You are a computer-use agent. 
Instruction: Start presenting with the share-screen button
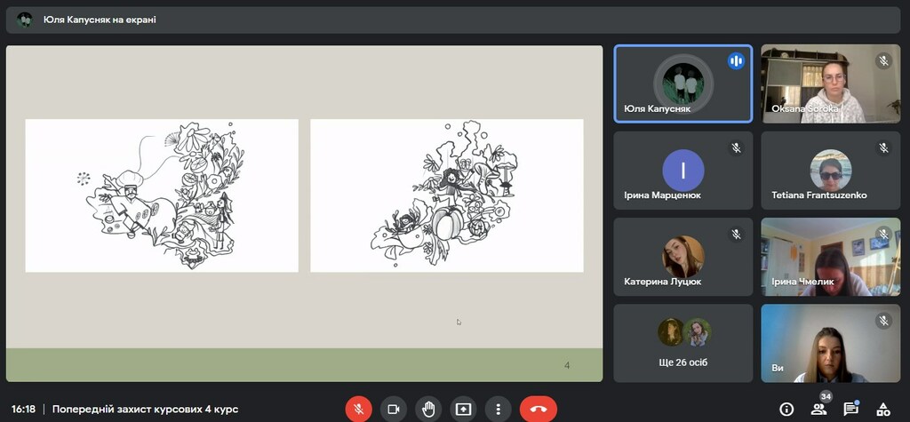[x=463, y=410]
